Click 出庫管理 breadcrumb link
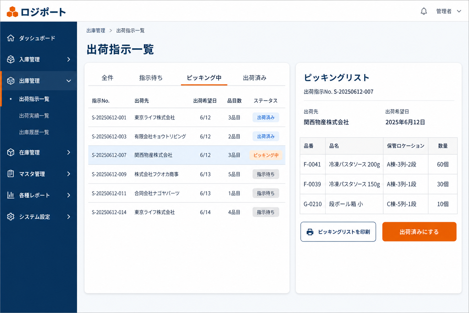Screen dimensions: 469x313 [x=96, y=31]
